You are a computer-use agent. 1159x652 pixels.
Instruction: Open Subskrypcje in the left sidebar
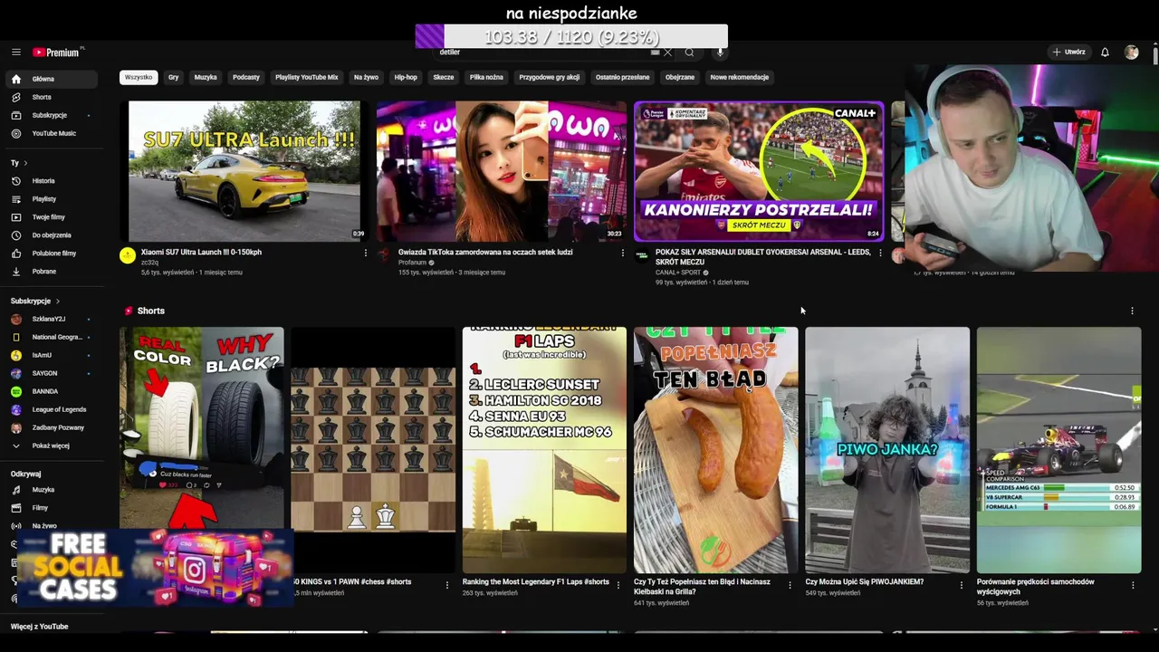pos(51,115)
